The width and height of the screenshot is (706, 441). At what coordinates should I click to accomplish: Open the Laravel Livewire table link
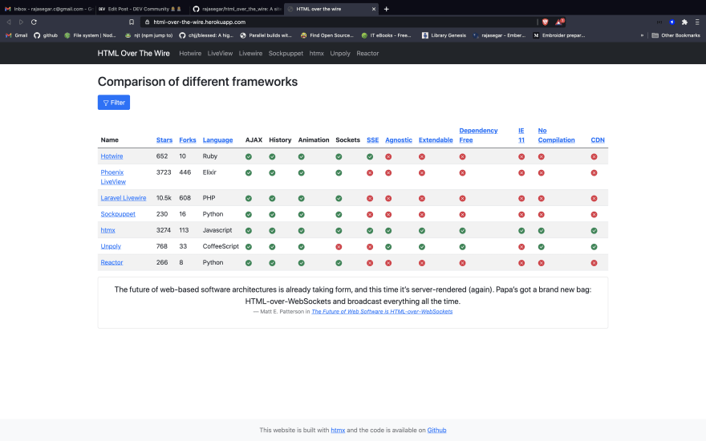pos(124,197)
